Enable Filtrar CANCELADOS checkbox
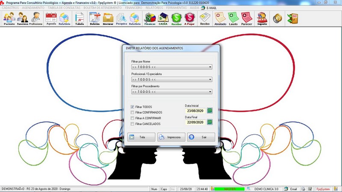 coord(133,124)
